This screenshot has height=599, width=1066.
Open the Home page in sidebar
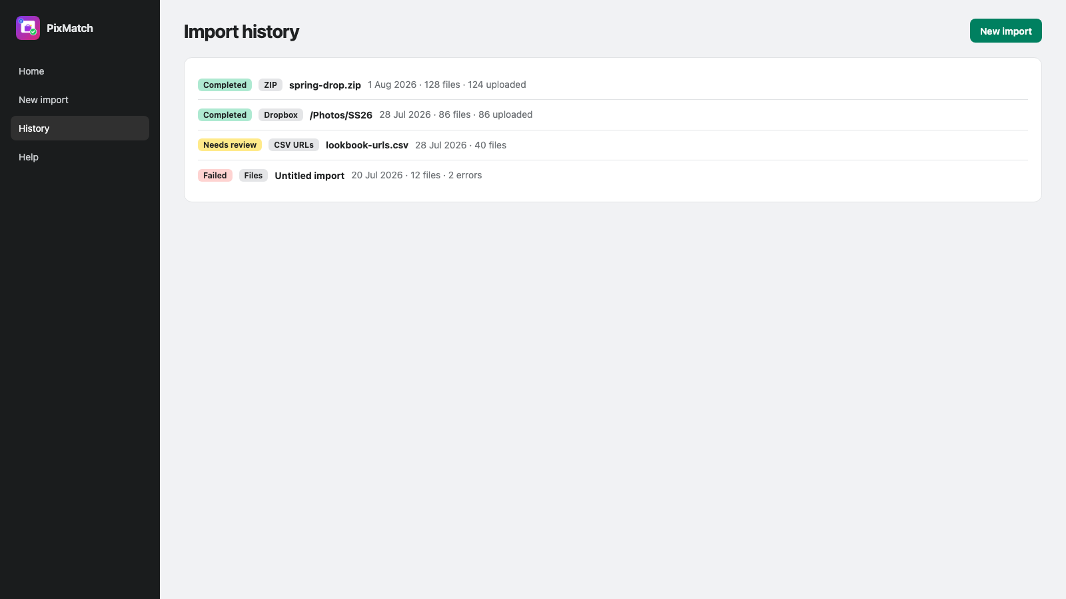tap(80, 71)
